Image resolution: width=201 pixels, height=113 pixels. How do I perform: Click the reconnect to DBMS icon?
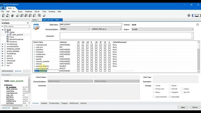pyautogui.click(x=44, y=15)
